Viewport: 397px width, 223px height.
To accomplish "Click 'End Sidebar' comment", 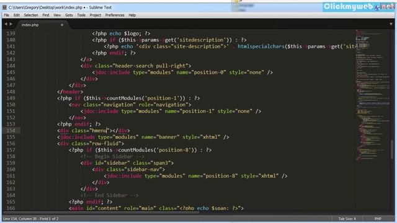I will [x=109, y=195].
